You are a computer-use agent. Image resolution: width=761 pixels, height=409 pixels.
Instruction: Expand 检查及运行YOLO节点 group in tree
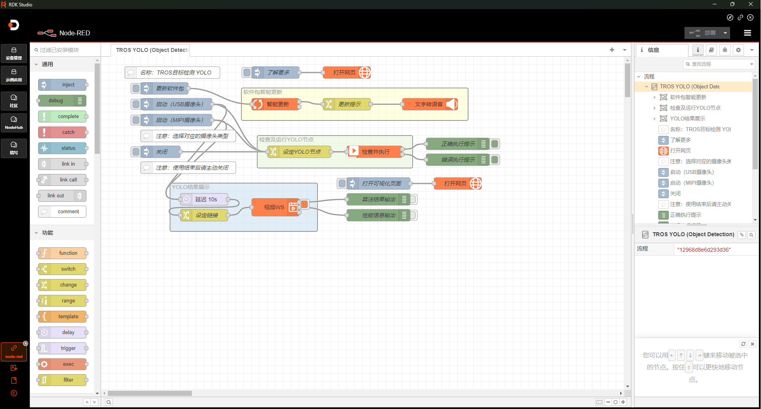pyautogui.click(x=654, y=108)
